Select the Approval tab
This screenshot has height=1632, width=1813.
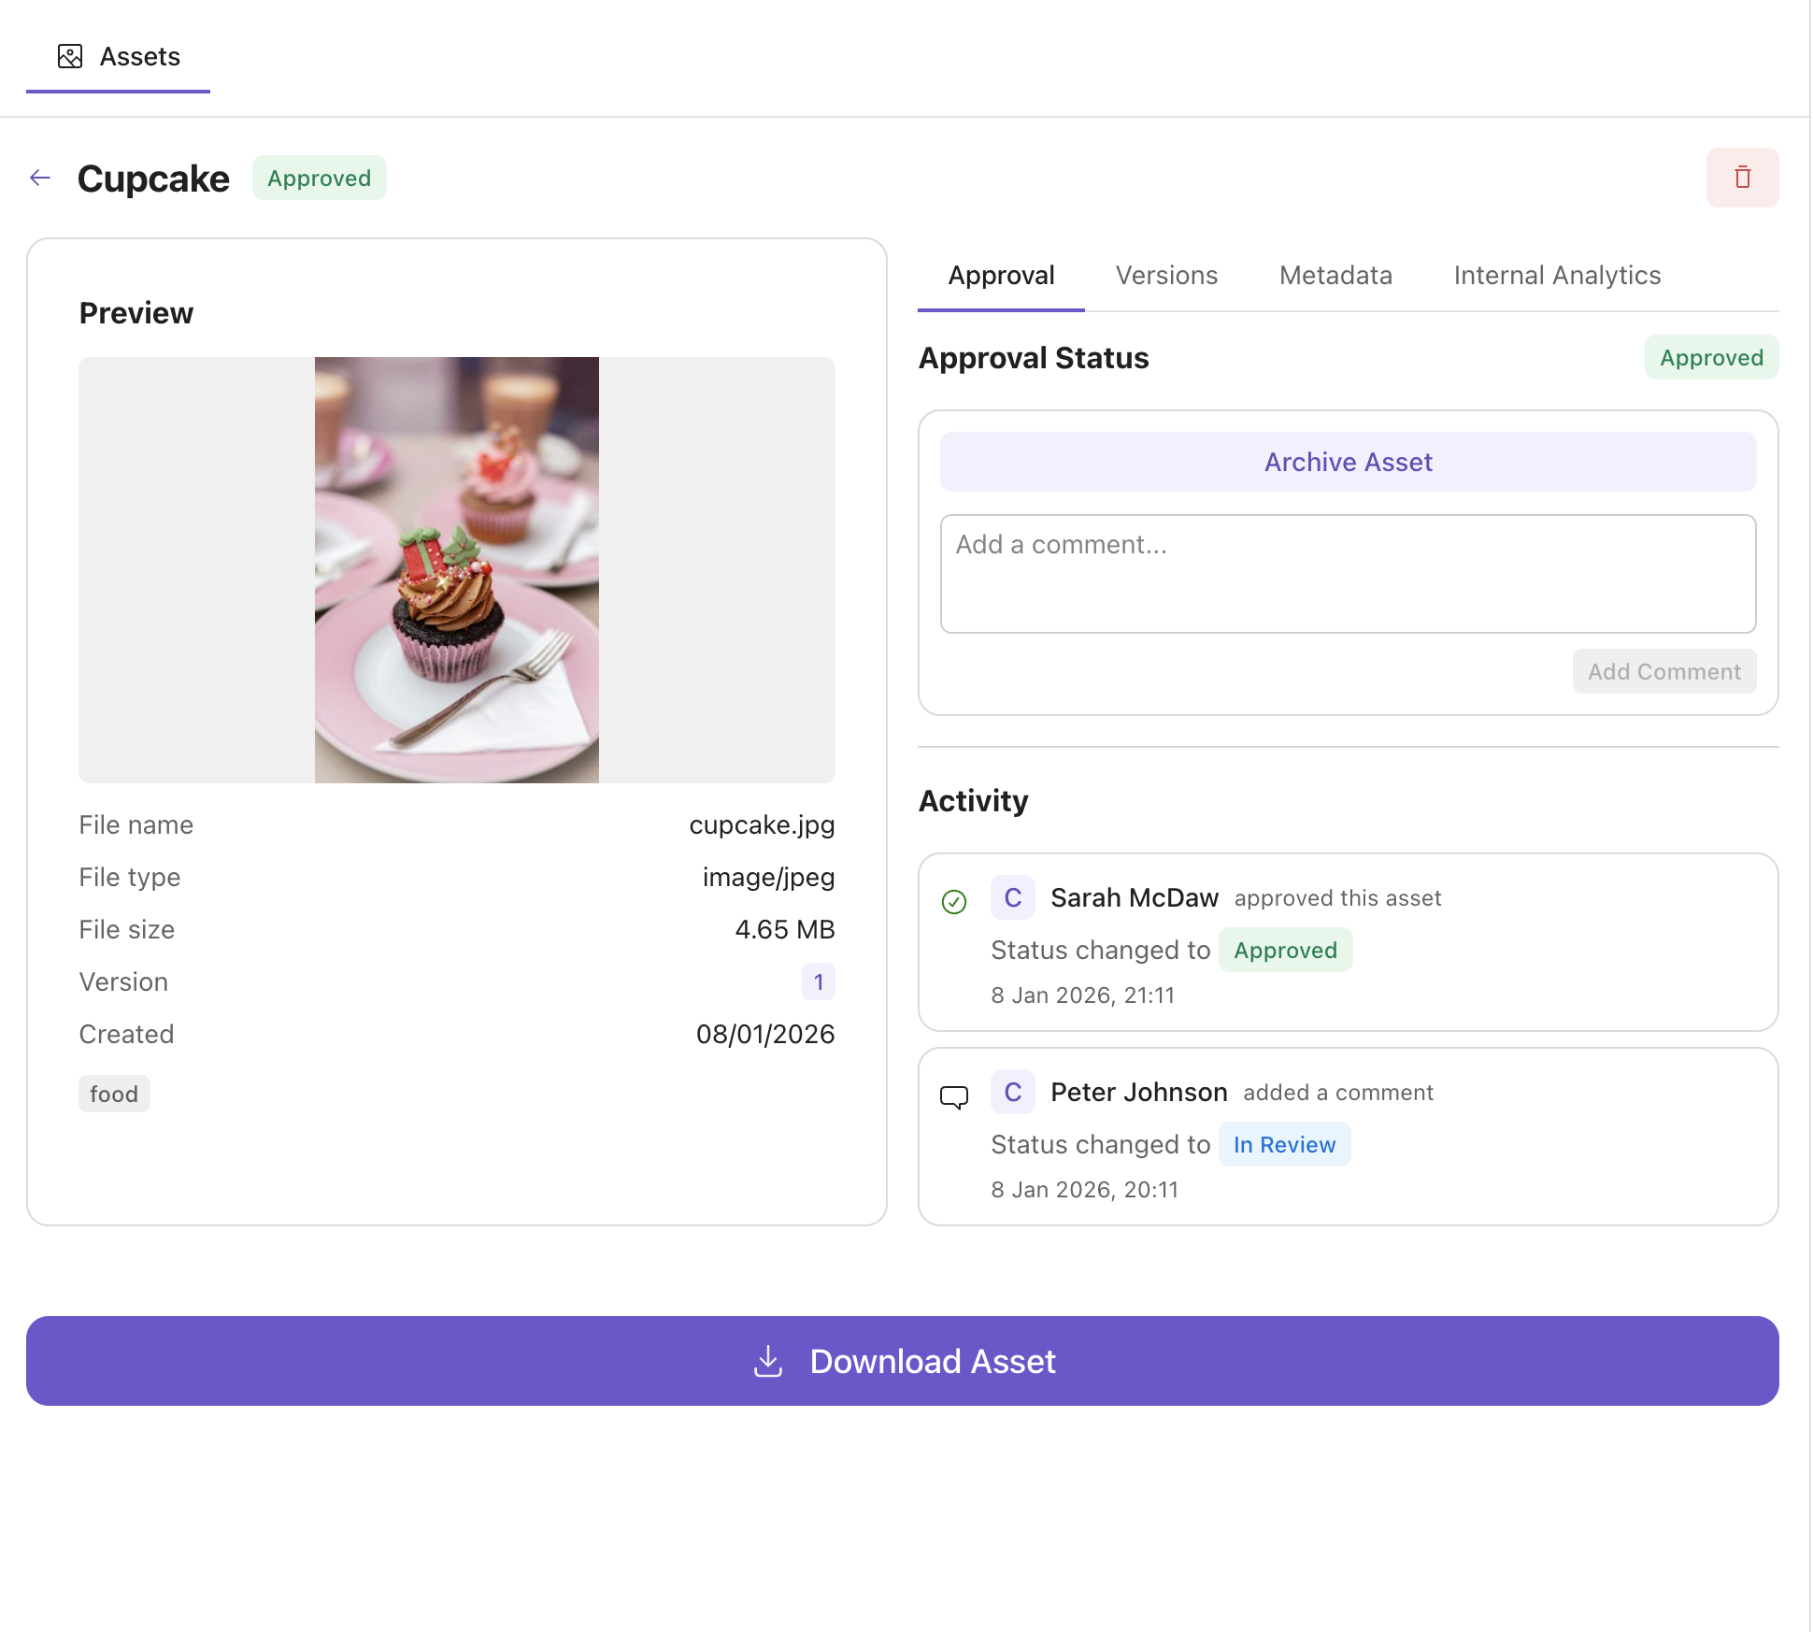(x=1001, y=276)
